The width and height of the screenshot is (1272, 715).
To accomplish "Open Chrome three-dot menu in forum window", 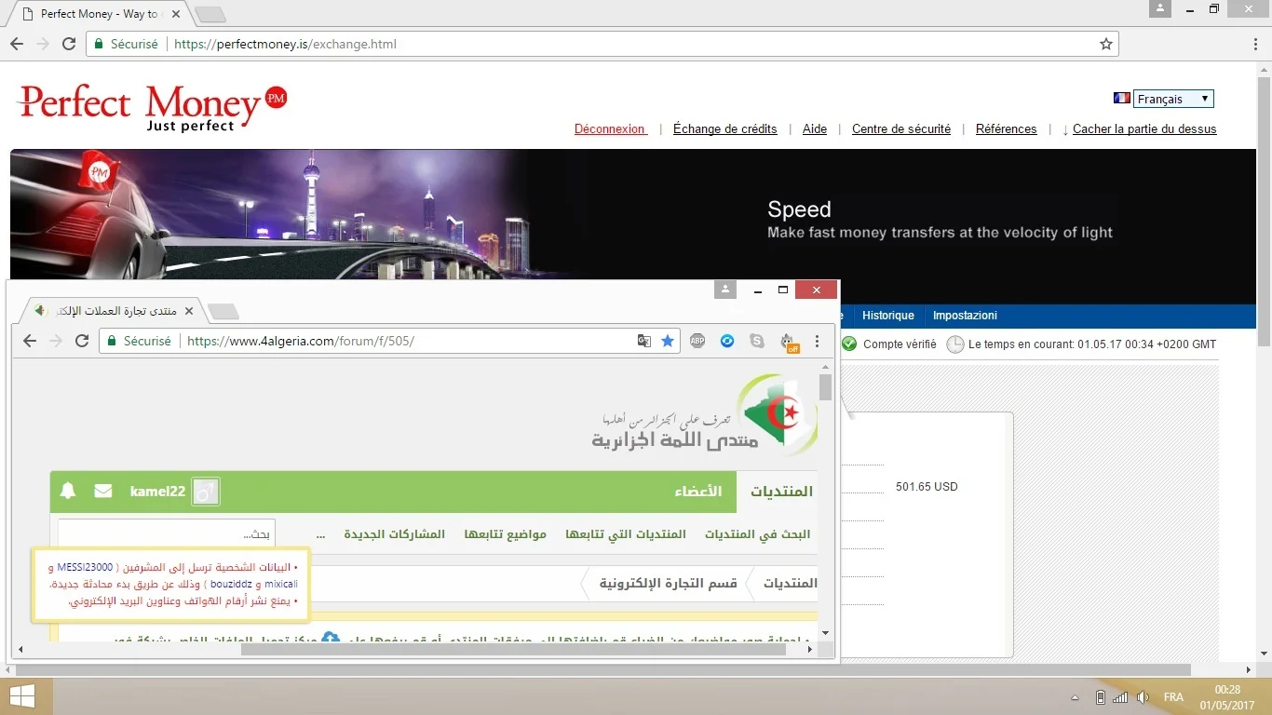I will click(818, 341).
